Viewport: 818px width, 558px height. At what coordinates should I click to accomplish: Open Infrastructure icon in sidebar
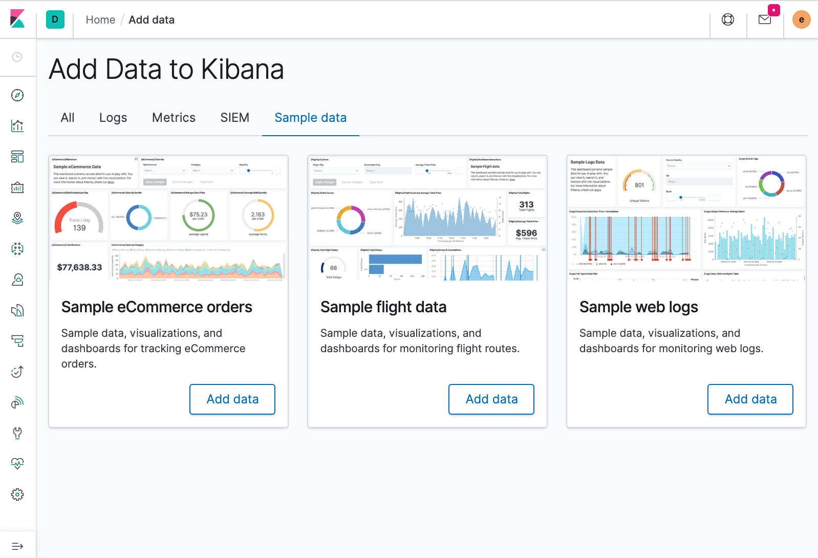[17, 280]
